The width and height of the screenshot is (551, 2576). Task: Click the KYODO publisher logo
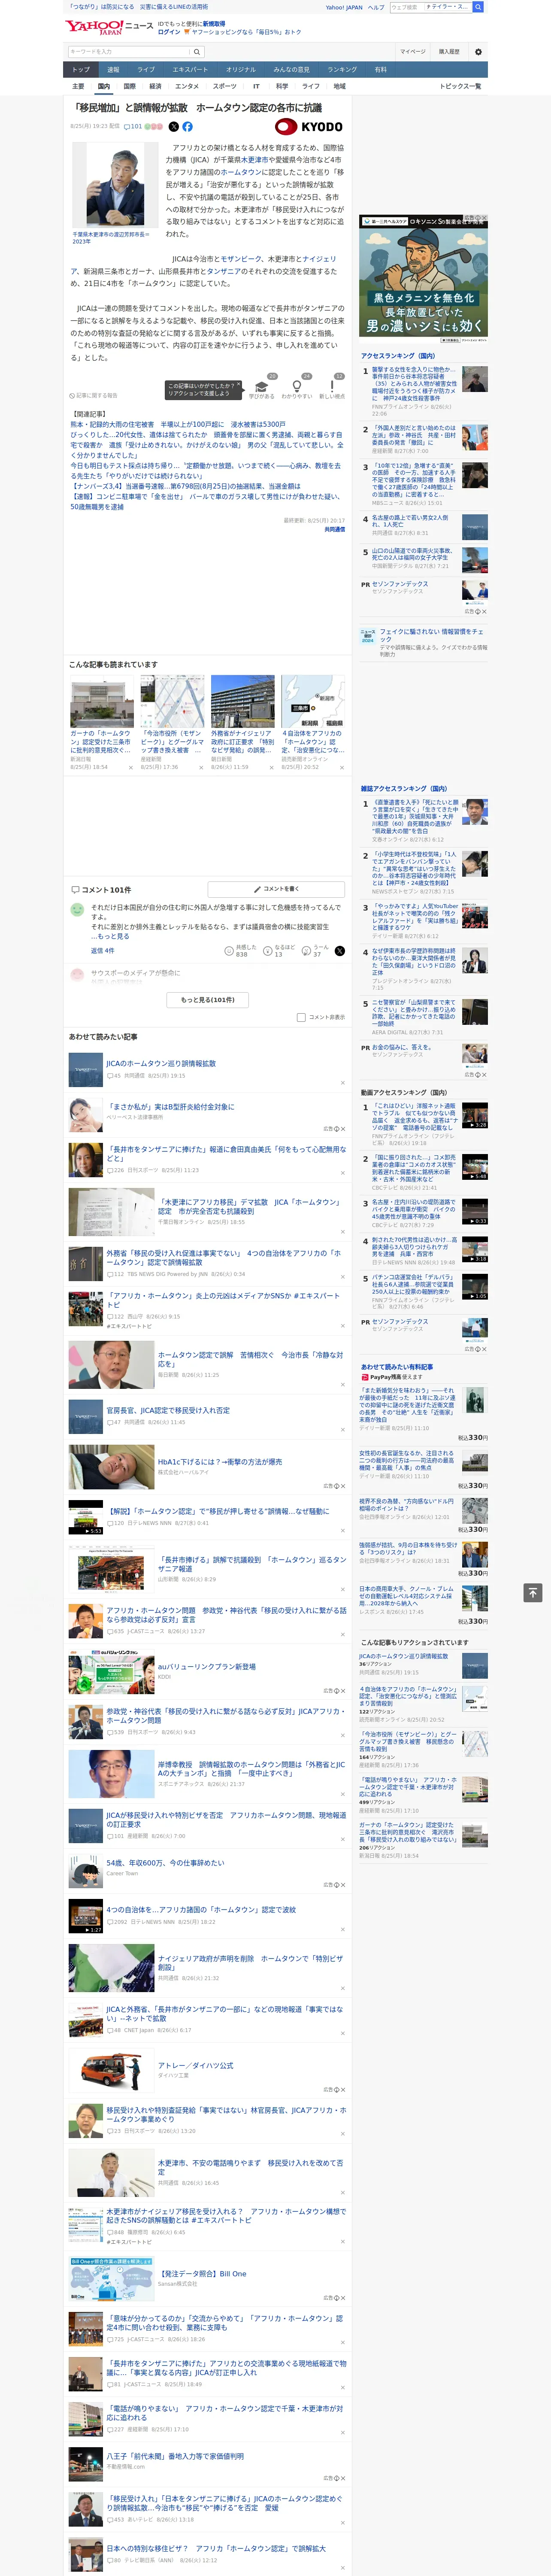(309, 127)
